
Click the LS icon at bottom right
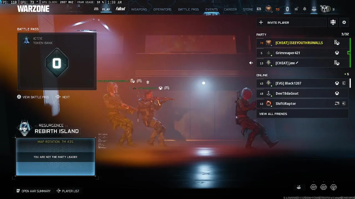tap(299, 187)
